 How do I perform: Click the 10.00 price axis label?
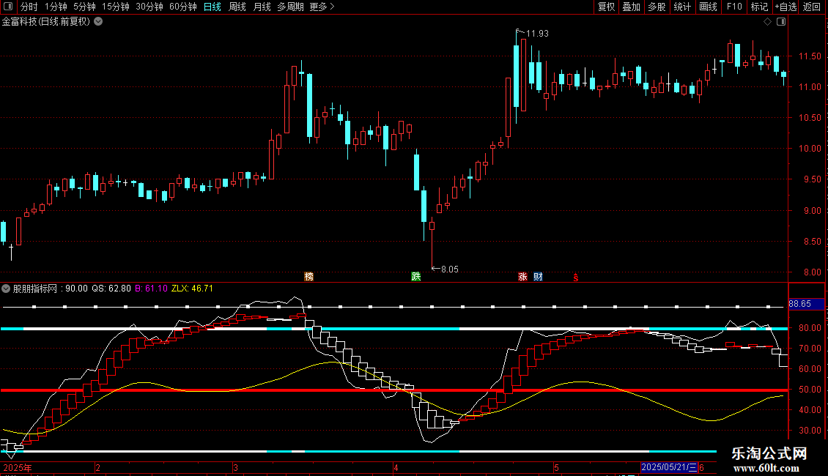(x=810, y=148)
